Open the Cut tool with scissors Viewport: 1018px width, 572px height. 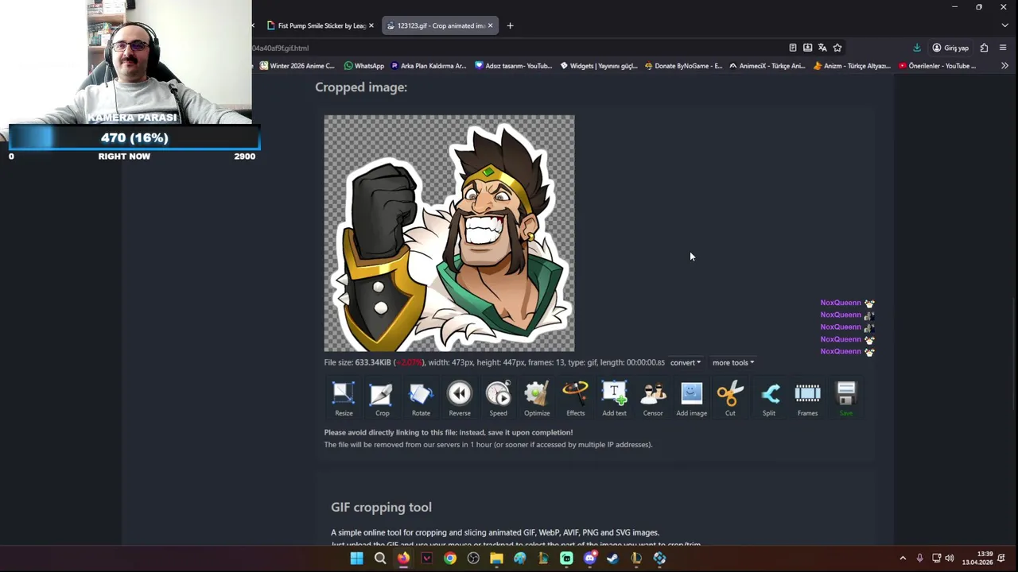730,399
